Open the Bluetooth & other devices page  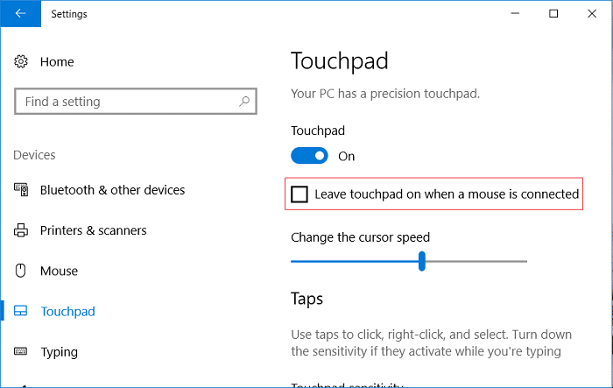click(x=112, y=190)
